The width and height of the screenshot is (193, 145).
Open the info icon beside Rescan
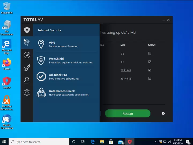[x=163, y=113]
